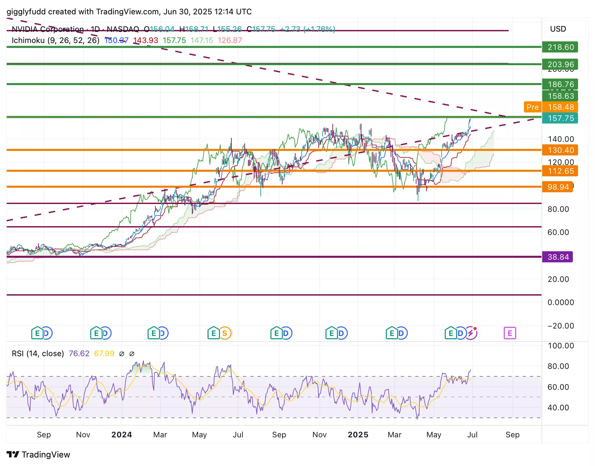
Task: Click the purple 38.84 price label
Action: [558, 257]
